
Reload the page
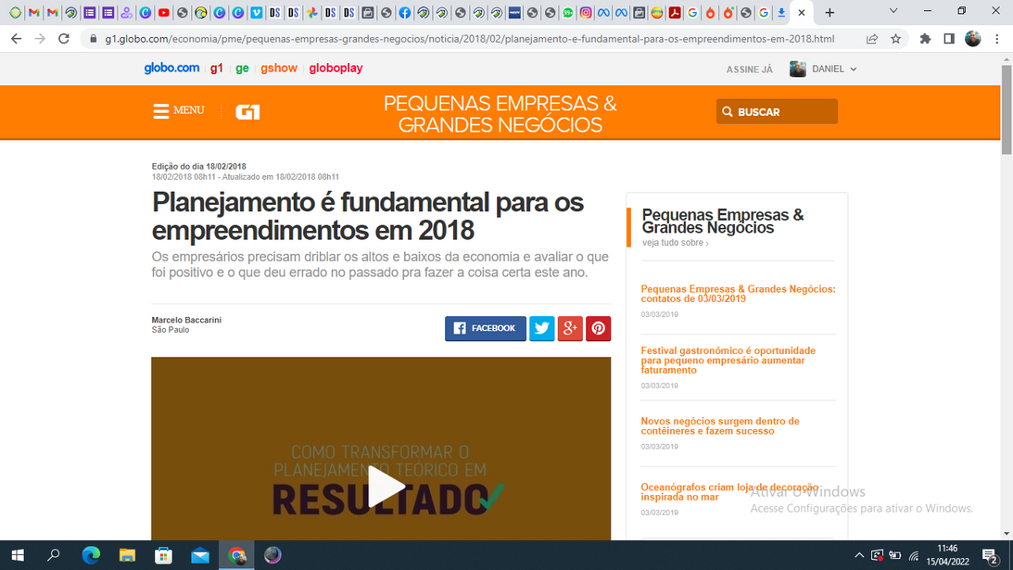tap(64, 39)
